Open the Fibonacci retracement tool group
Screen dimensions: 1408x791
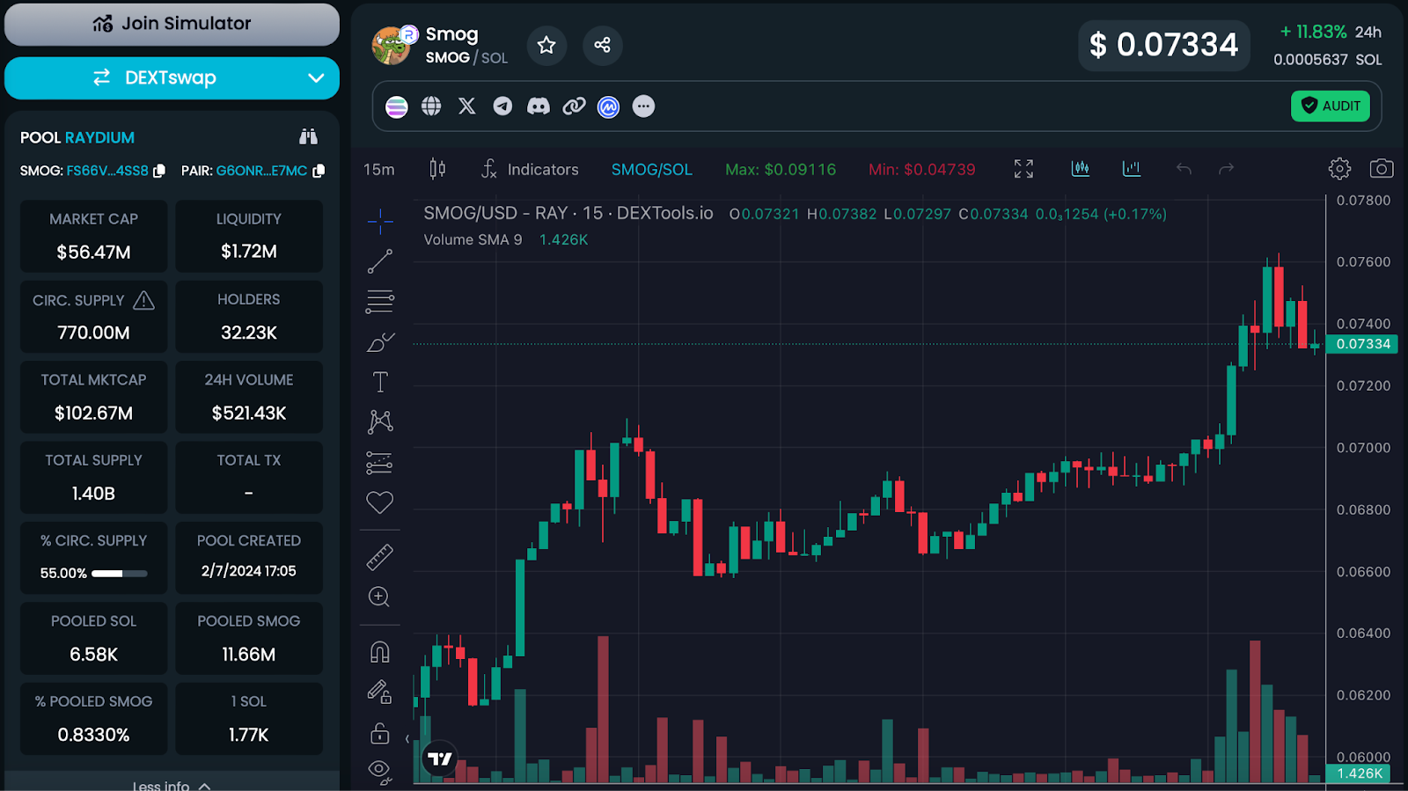[380, 302]
